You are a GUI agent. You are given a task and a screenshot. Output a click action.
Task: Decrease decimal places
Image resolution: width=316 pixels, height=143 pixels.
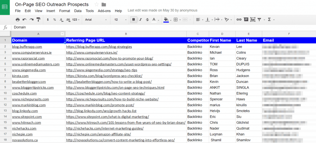pos(61,20)
